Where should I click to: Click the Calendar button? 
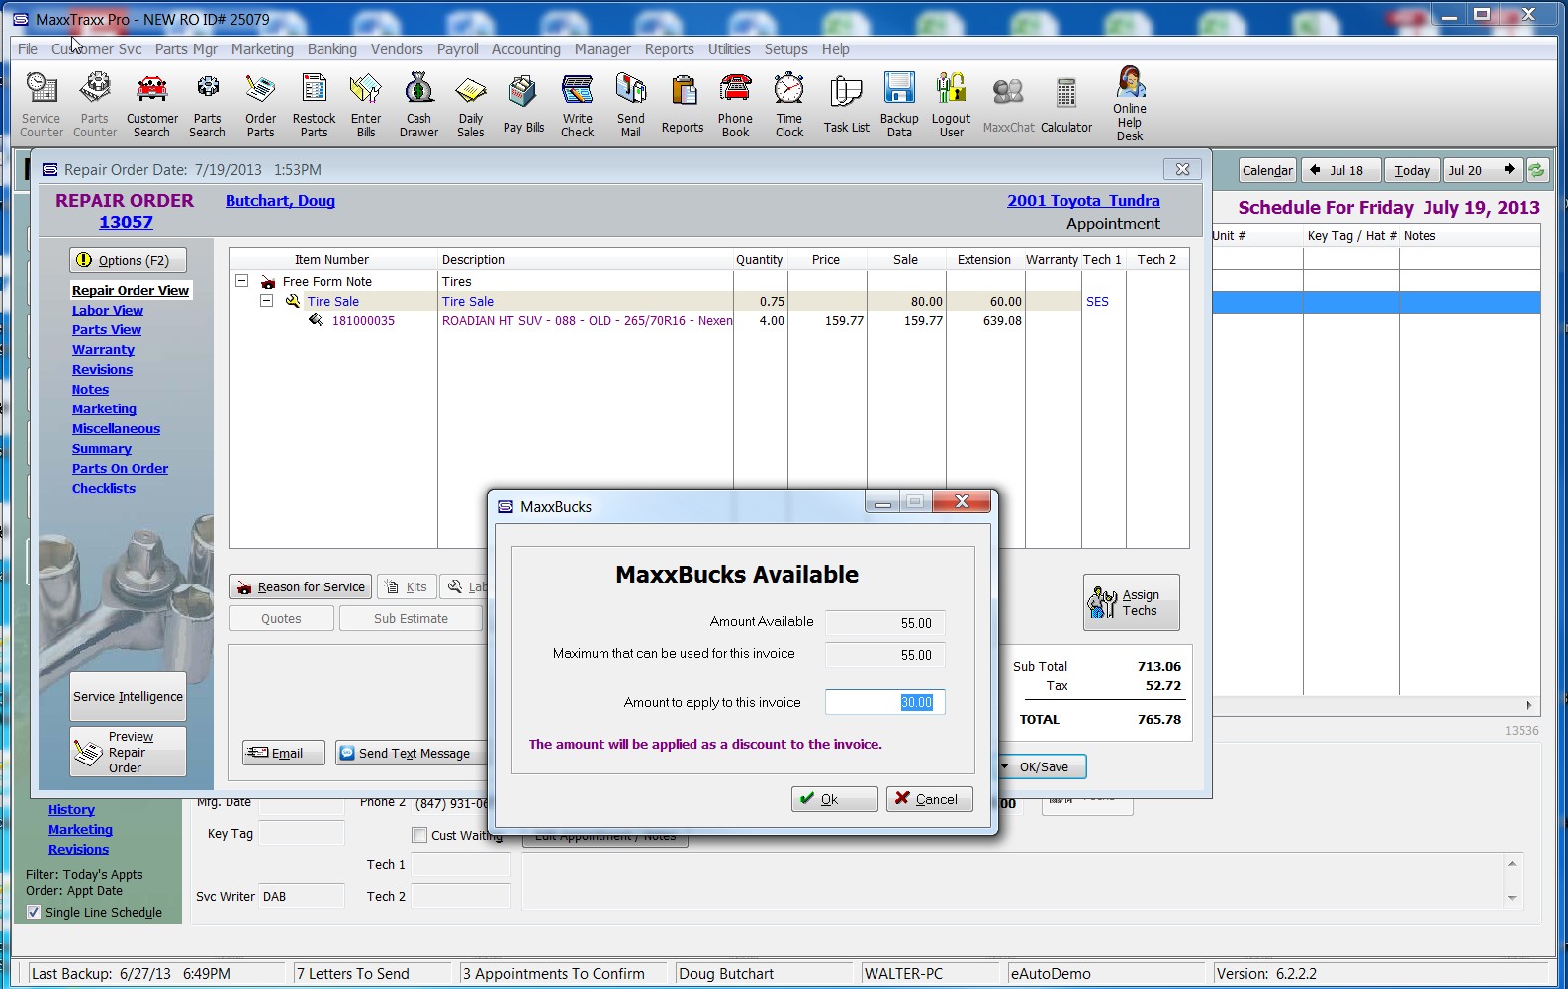(1267, 170)
